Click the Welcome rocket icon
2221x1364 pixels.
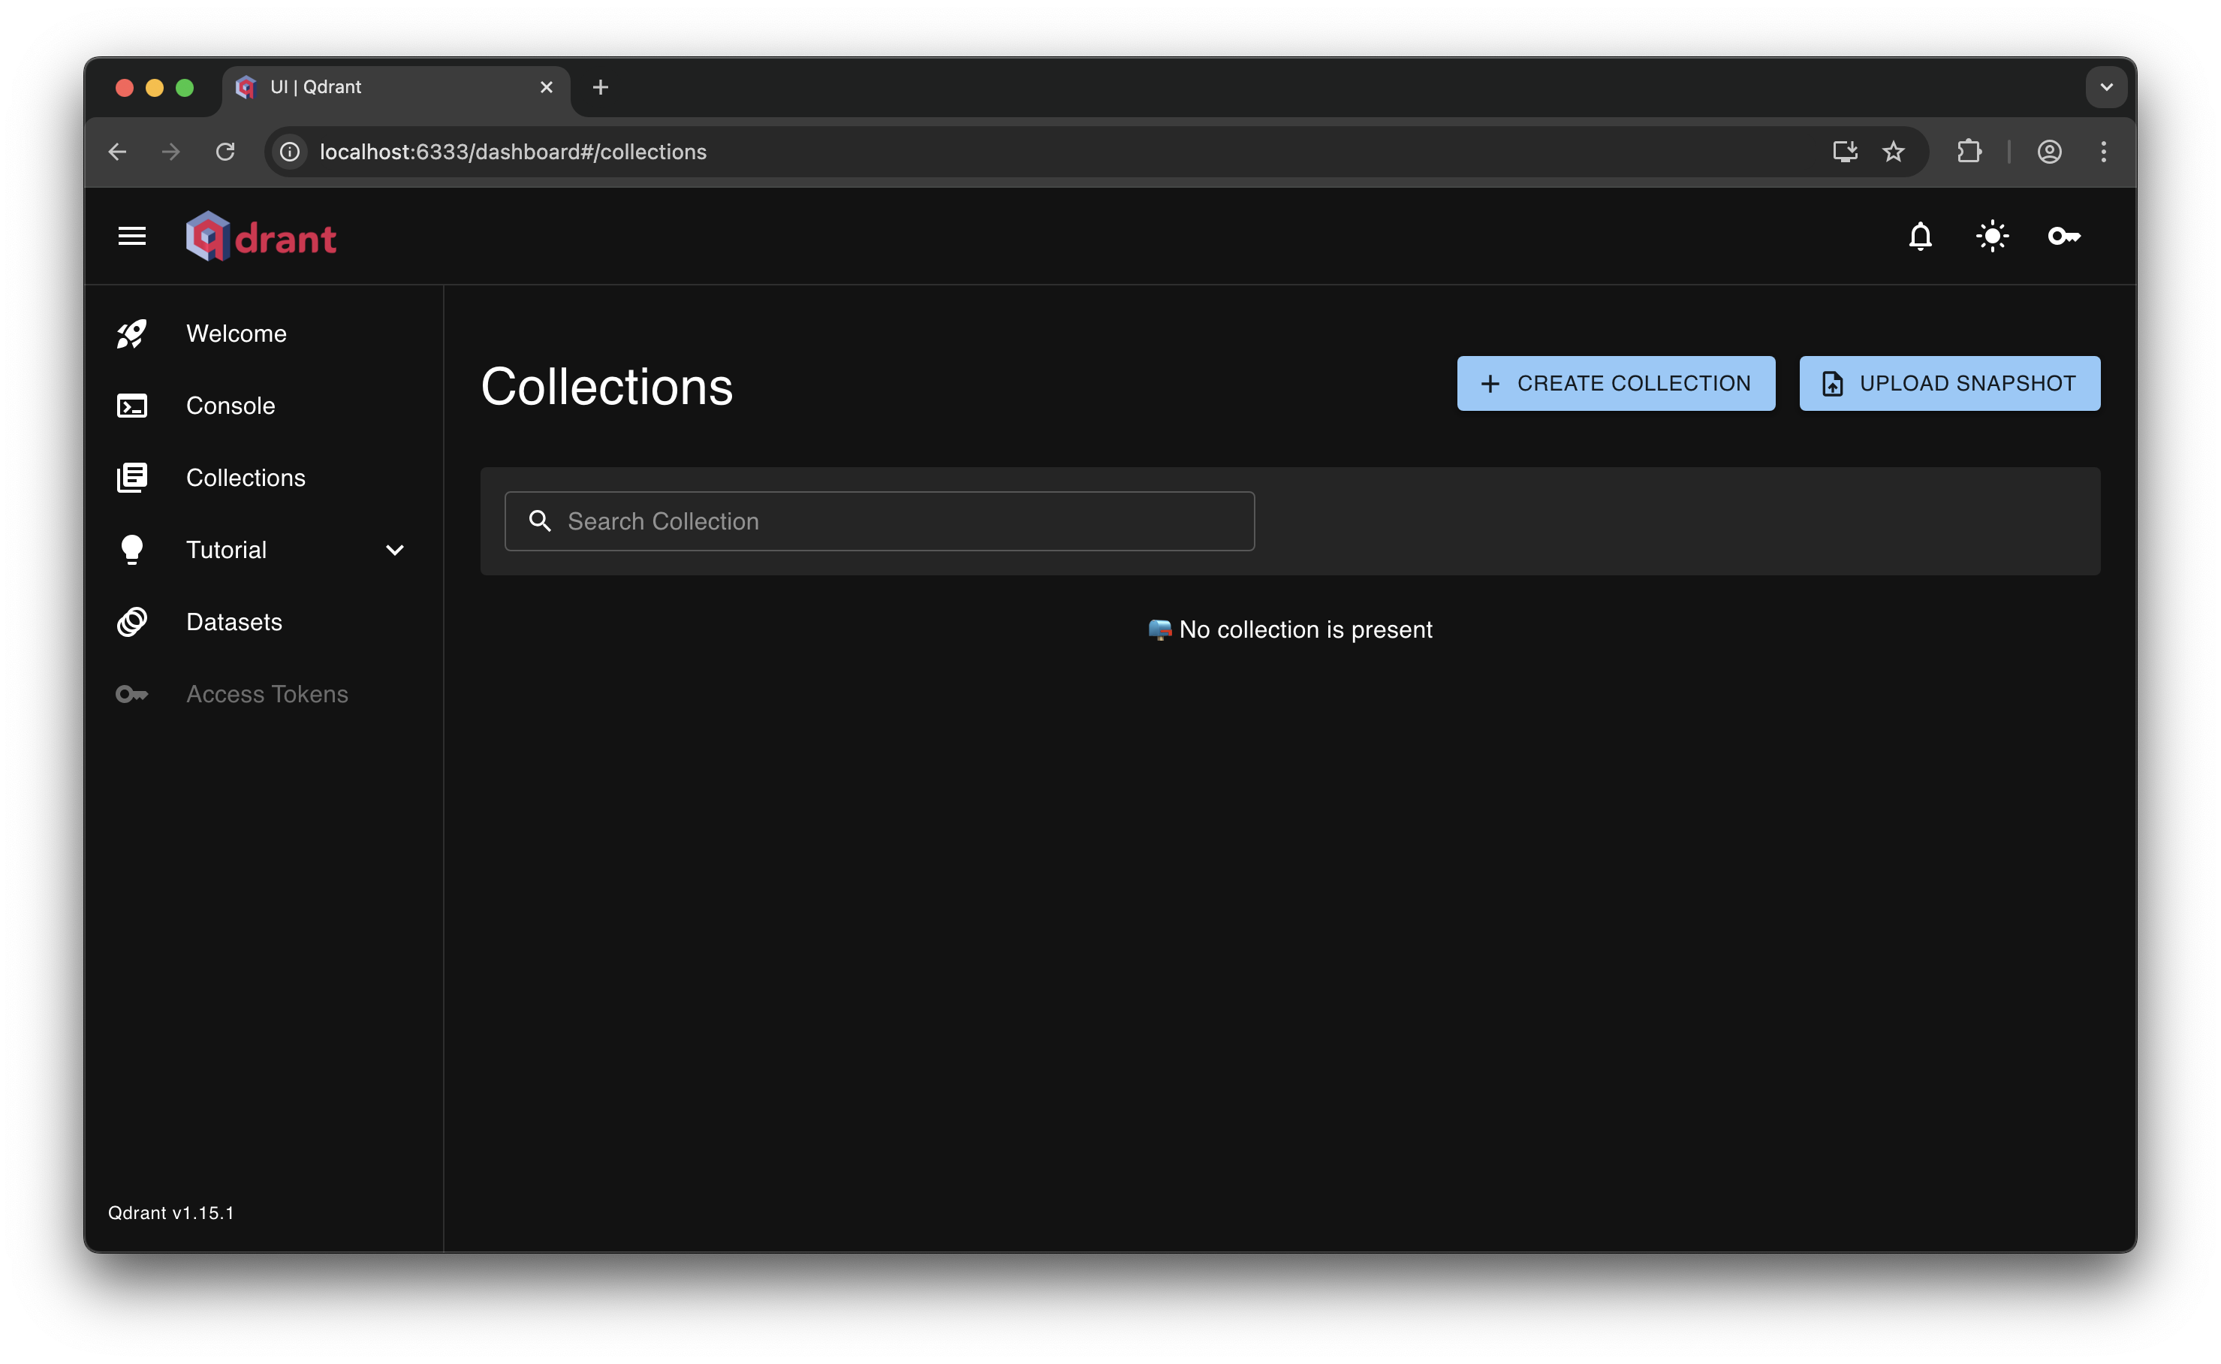[131, 333]
